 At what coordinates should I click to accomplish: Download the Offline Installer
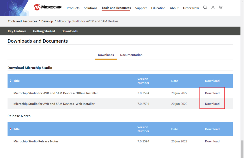click(212, 93)
